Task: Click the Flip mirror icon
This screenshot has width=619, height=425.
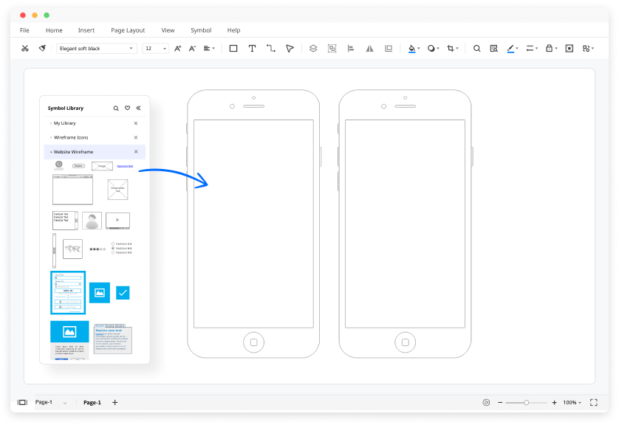Action: click(x=369, y=48)
